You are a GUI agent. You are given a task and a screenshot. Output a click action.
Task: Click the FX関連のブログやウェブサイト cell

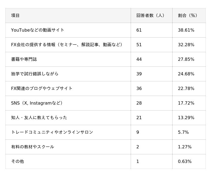(42, 88)
